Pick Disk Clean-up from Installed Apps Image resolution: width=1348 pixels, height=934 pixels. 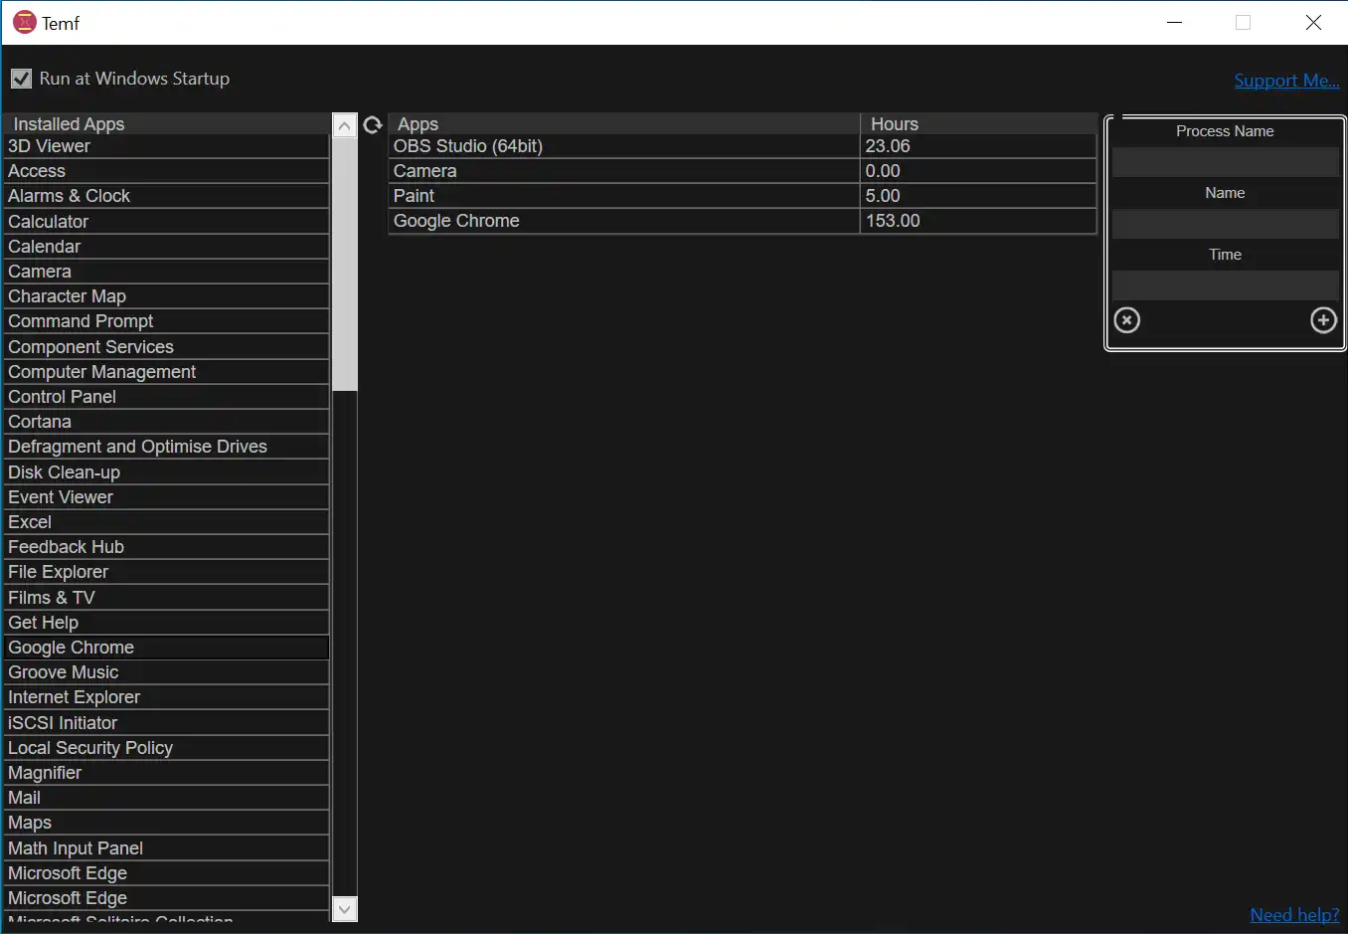pyautogui.click(x=166, y=472)
